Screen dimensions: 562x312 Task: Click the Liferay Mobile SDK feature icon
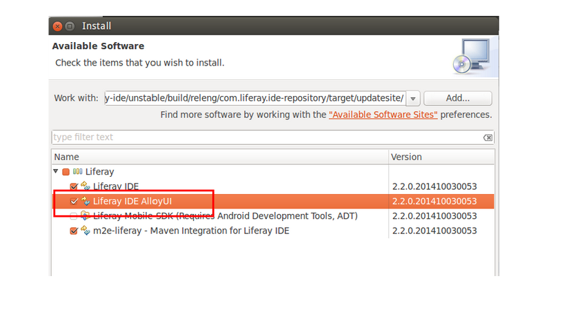(x=86, y=215)
